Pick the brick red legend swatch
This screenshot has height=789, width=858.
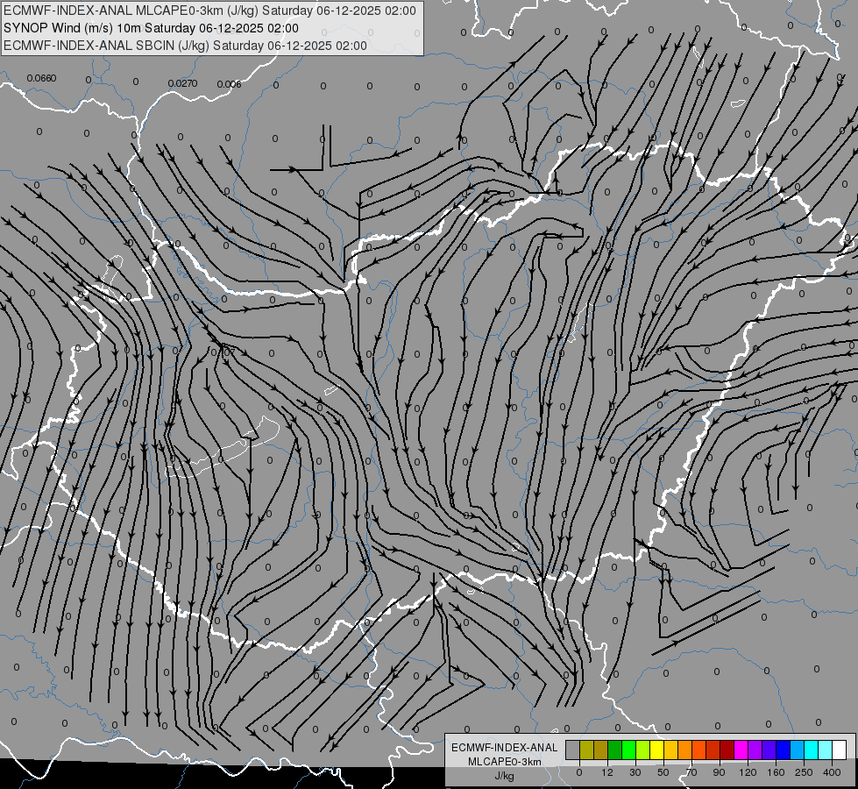[x=713, y=750]
